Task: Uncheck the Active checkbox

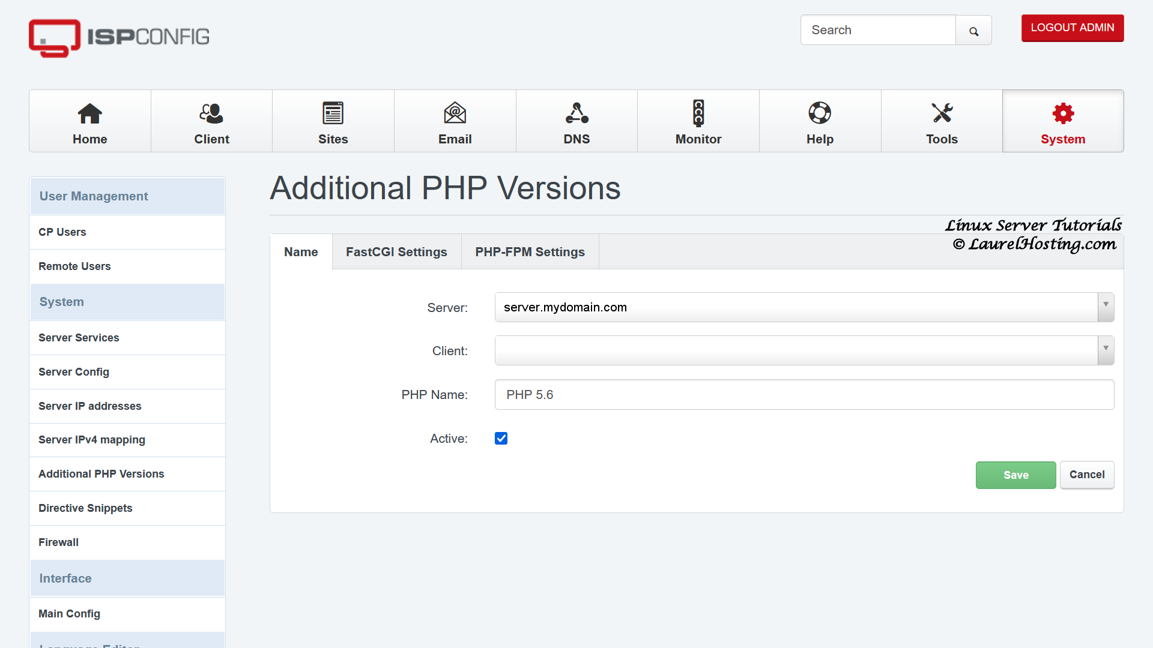Action: point(501,439)
